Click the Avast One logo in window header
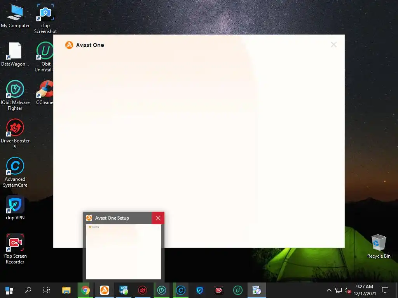Screen dimensions: 398x298 [69, 45]
